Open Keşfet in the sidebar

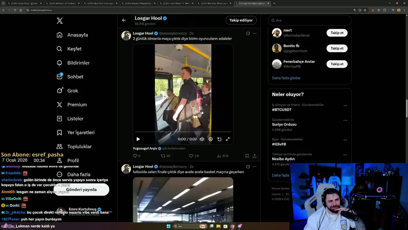coord(69,49)
